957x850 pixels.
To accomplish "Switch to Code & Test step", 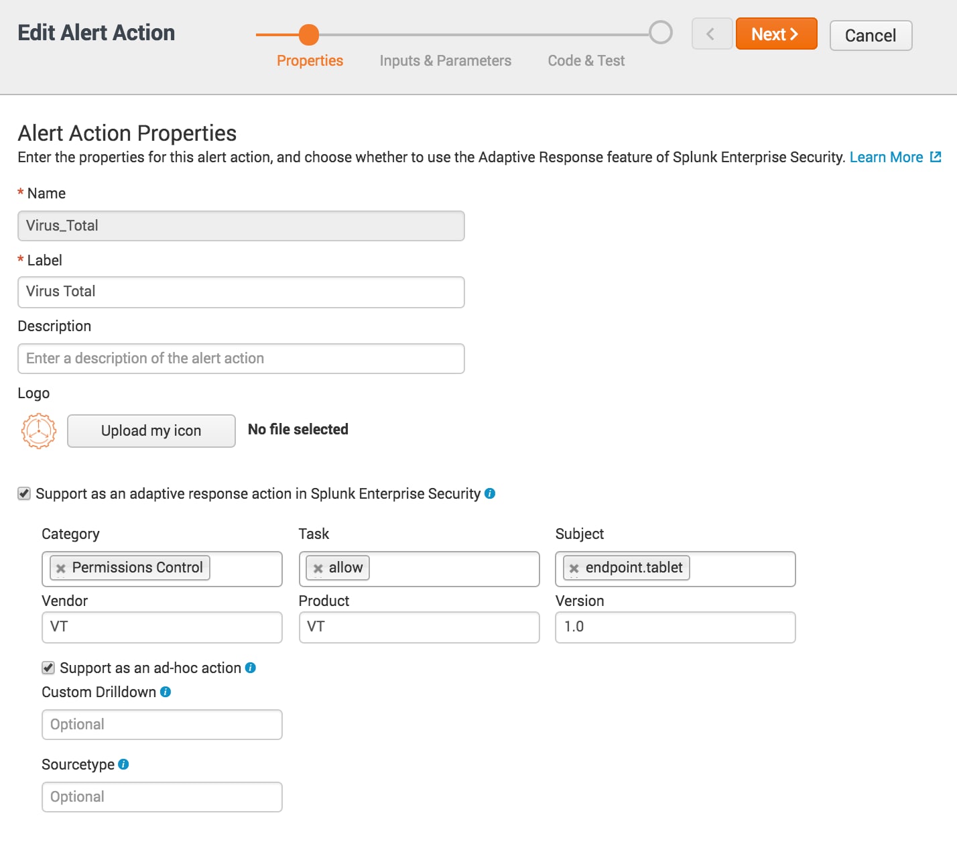I will (586, 61).
